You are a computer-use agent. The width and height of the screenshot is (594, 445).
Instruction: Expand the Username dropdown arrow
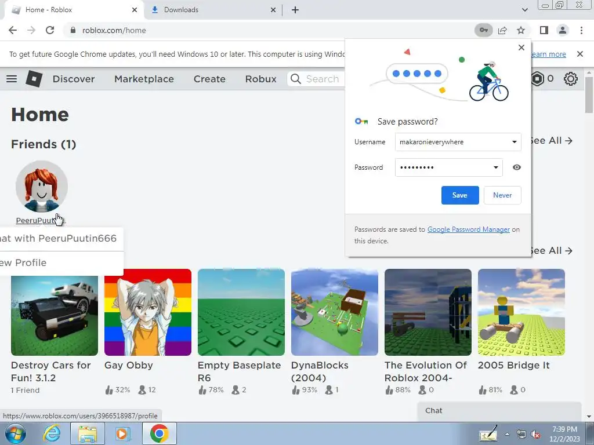click(x=514, y=142)
